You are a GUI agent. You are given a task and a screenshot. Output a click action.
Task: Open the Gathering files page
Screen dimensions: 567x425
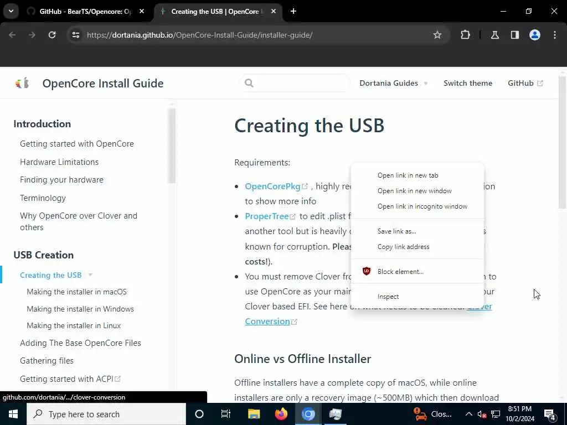pos(47,361)
